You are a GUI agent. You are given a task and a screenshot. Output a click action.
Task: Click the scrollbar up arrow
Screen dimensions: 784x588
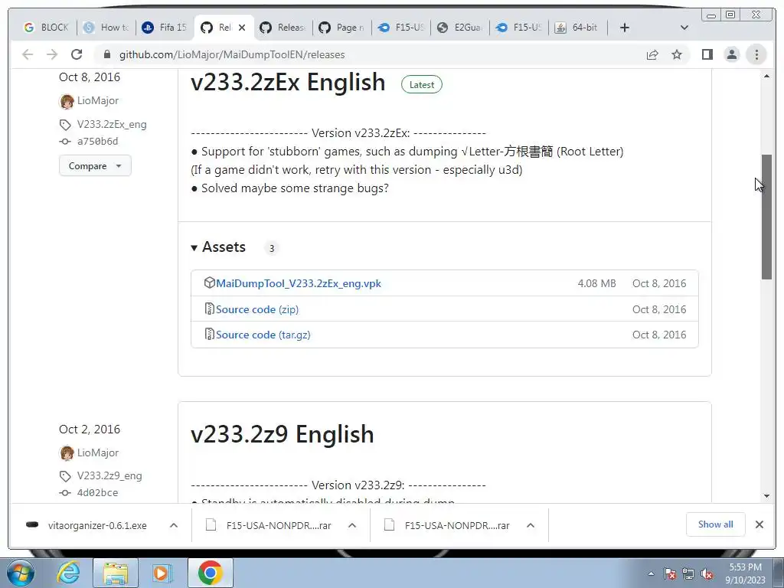click(x=766, y=76)
